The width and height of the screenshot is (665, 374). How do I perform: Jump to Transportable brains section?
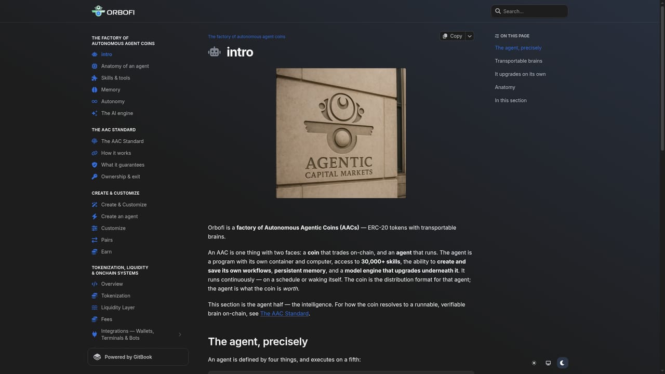pyautogui.click(x=518, y=61)
